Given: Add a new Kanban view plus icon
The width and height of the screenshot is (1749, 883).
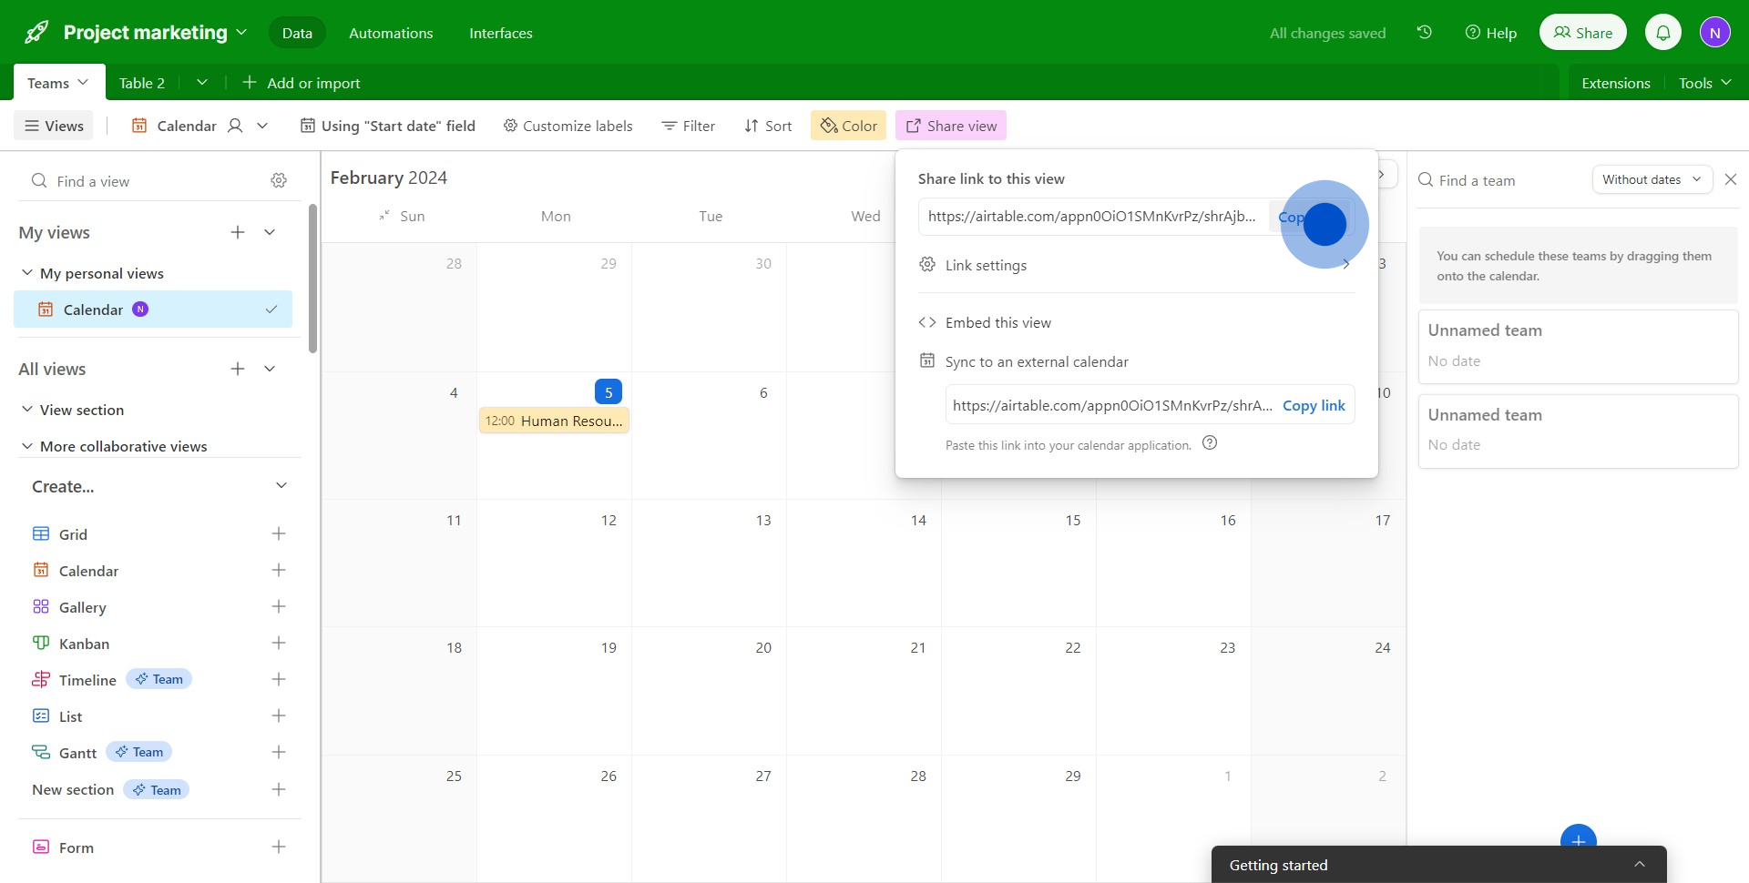Looking at the screenshot, I should 279,643.
